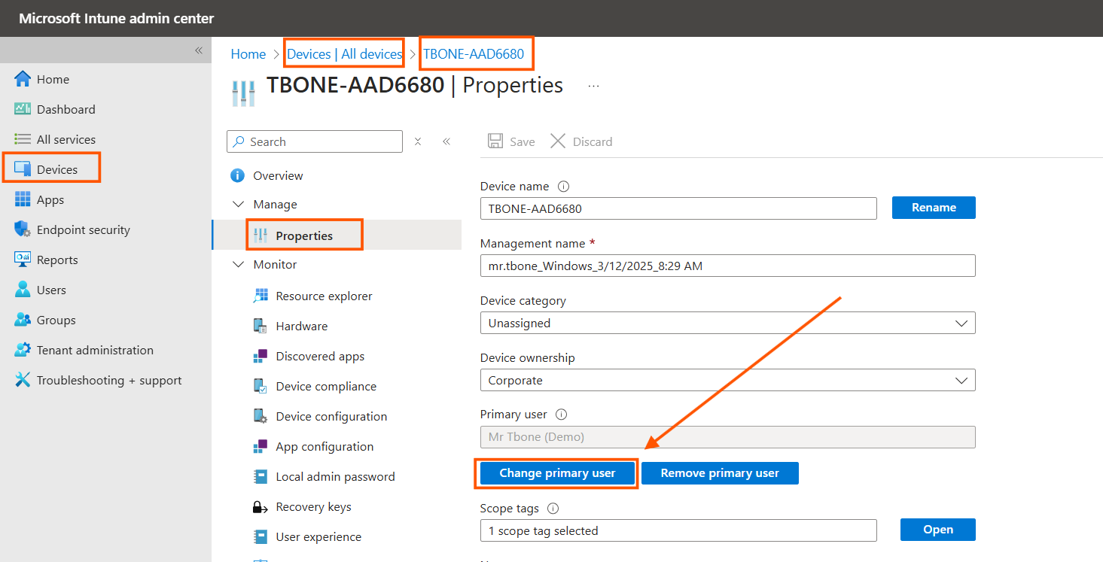Screen dimensions: 1103x562
Task: Open Discovered apps
Action: pos(320,356)
